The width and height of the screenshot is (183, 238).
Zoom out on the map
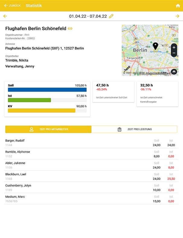click(174, 53)
